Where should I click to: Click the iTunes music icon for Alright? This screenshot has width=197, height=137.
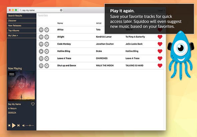[x=47, y=37]
